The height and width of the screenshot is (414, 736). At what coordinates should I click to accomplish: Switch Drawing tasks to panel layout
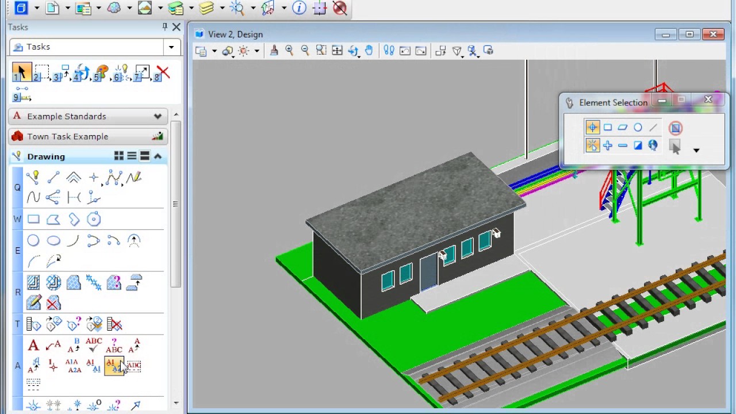pyautogui.click(x=144, y=156)
